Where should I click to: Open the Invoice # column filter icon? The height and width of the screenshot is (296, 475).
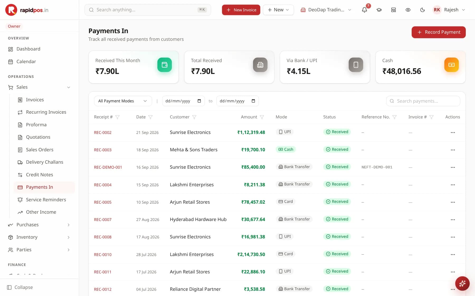[431, 117]
